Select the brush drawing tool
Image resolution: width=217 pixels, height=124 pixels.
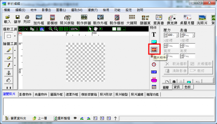click(x=9, y=50)
